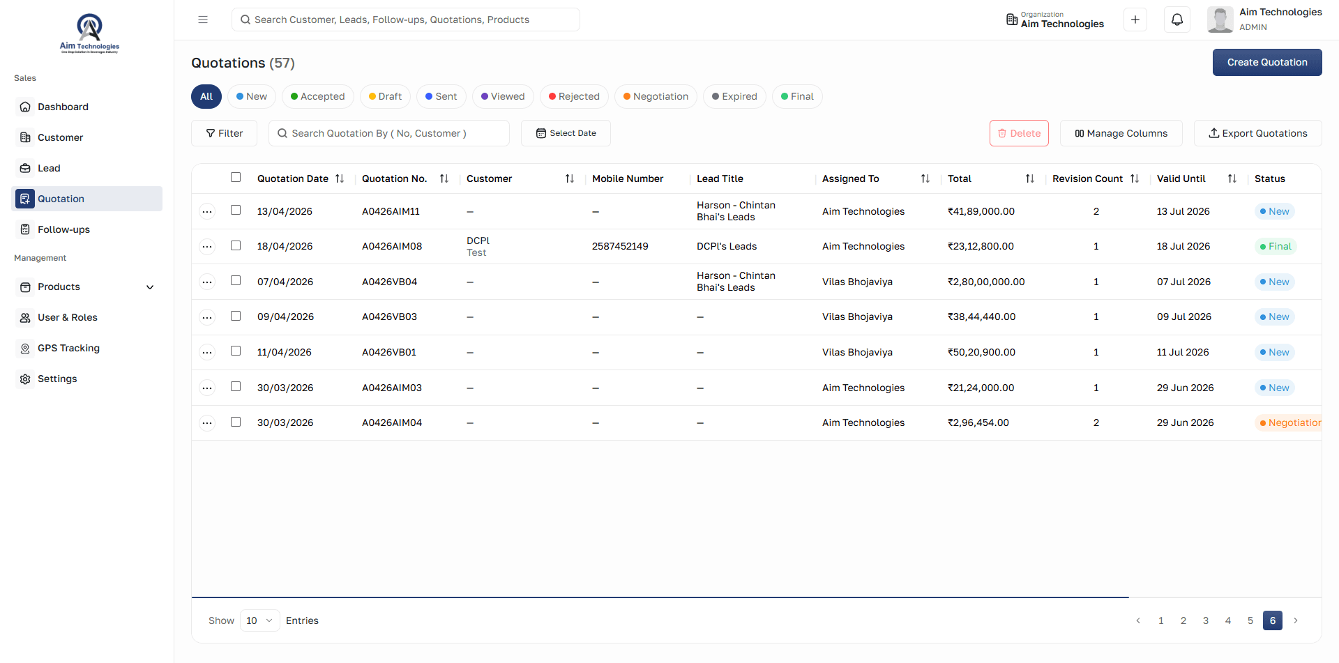Open the Select Date picker
Image resolution: width=1339 pixels, height=663 pixels.
(566, 133)
